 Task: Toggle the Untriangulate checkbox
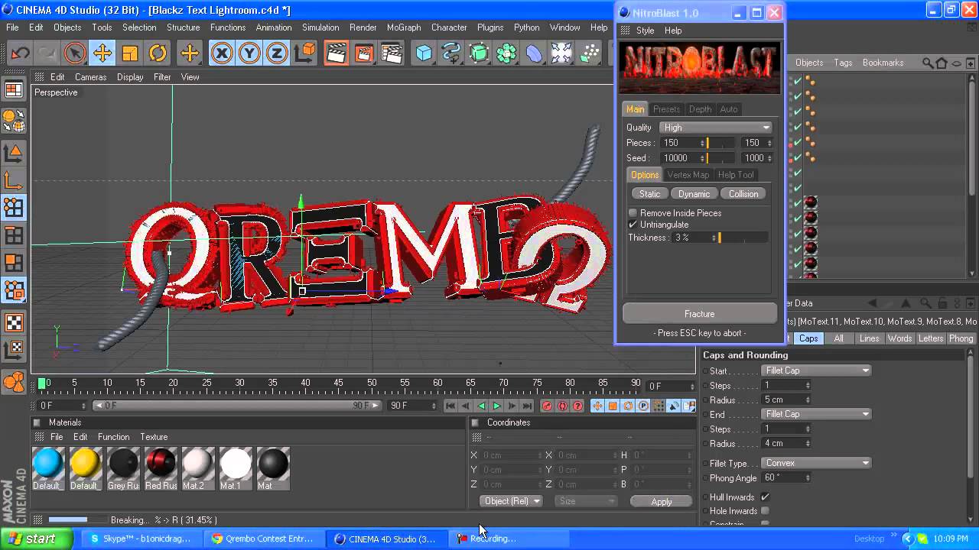[x=633, y=225]
